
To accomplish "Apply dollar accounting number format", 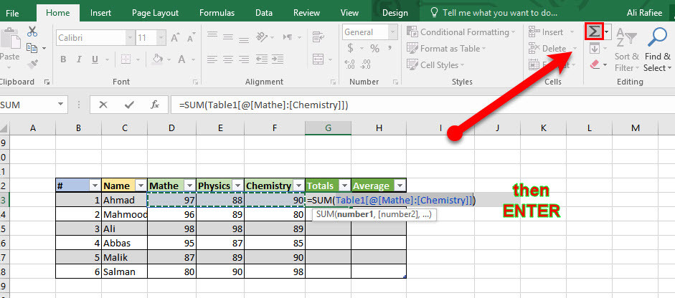I will [351, 48].
